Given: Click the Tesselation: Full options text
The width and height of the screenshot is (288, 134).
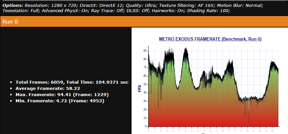Looking at the screenshot, I should (x=21, y=10).
